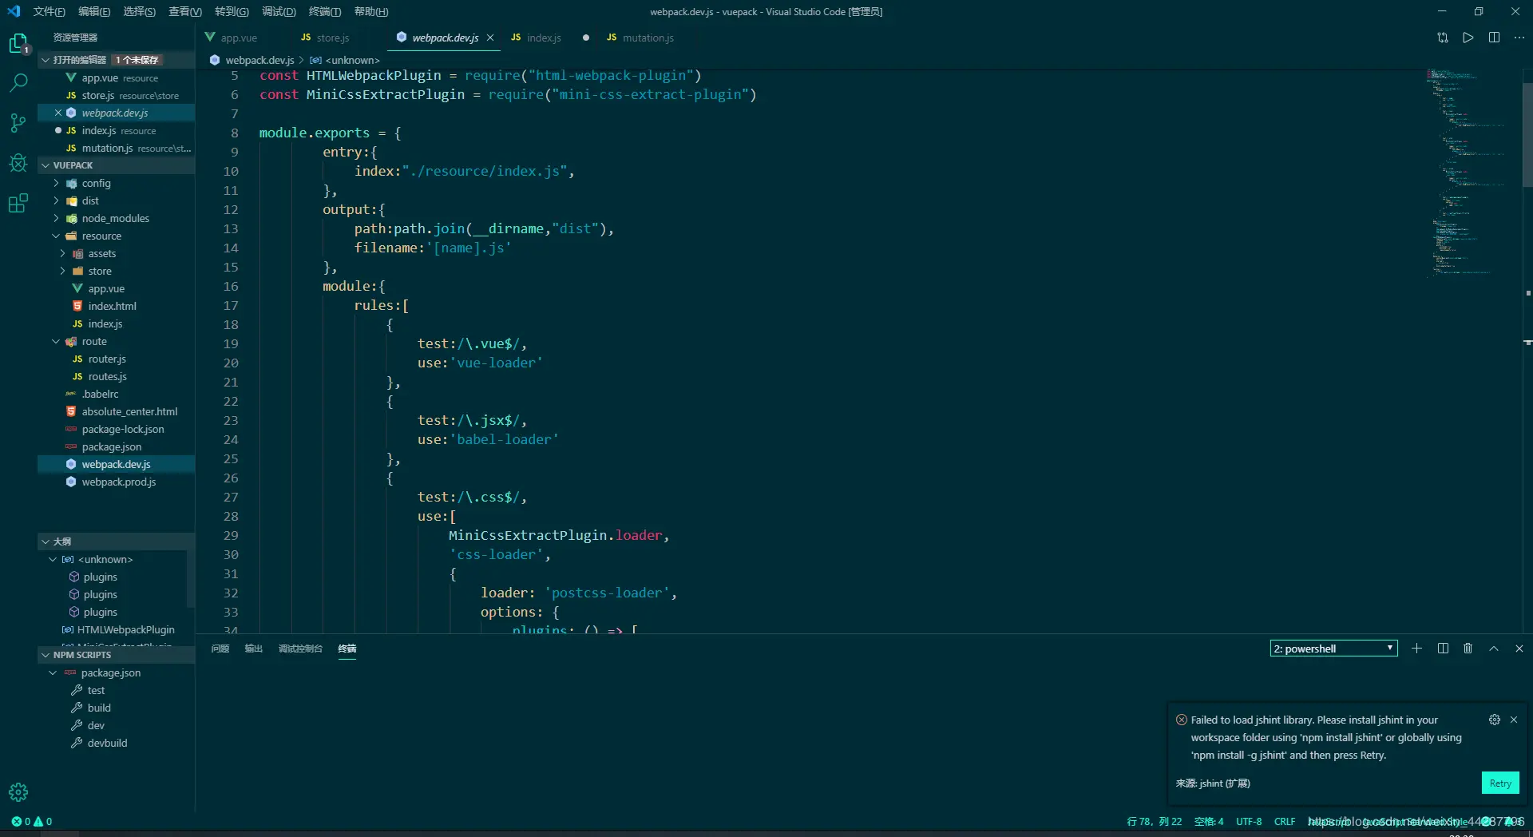Click the unsaved dot on index.js tab
1533x837 pixels.
(586, 38)
